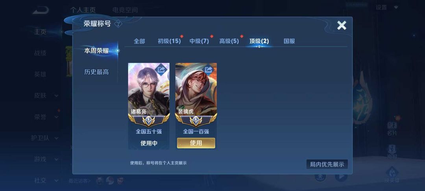Switch to the 初级(15) tab
This screenshot has width=425, height=191.
coord(169,41)
